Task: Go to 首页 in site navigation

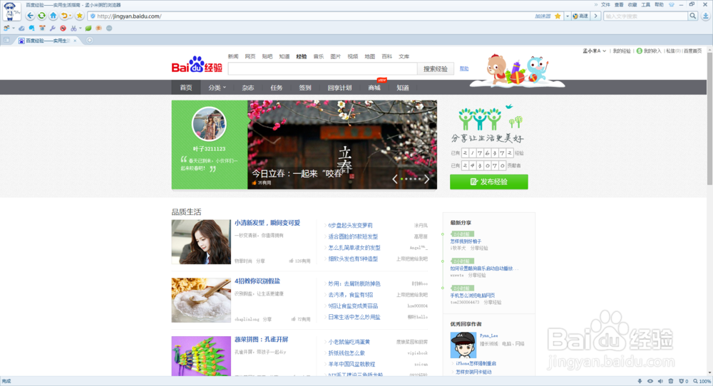Action: tap(186, 88)
